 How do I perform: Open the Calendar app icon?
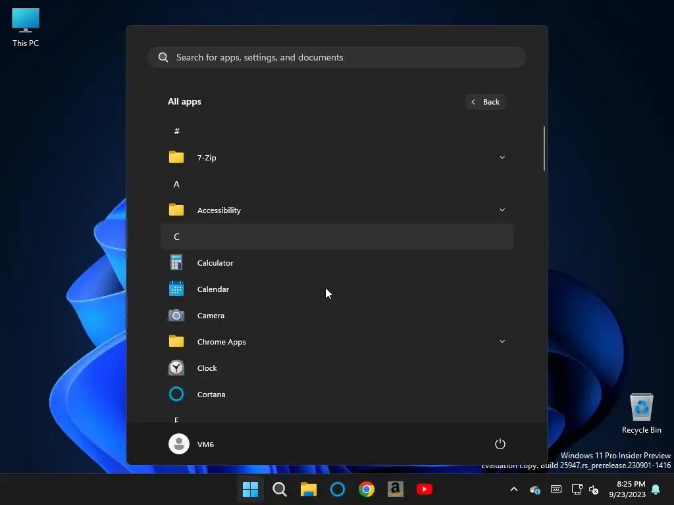click(x=176, y=289)
